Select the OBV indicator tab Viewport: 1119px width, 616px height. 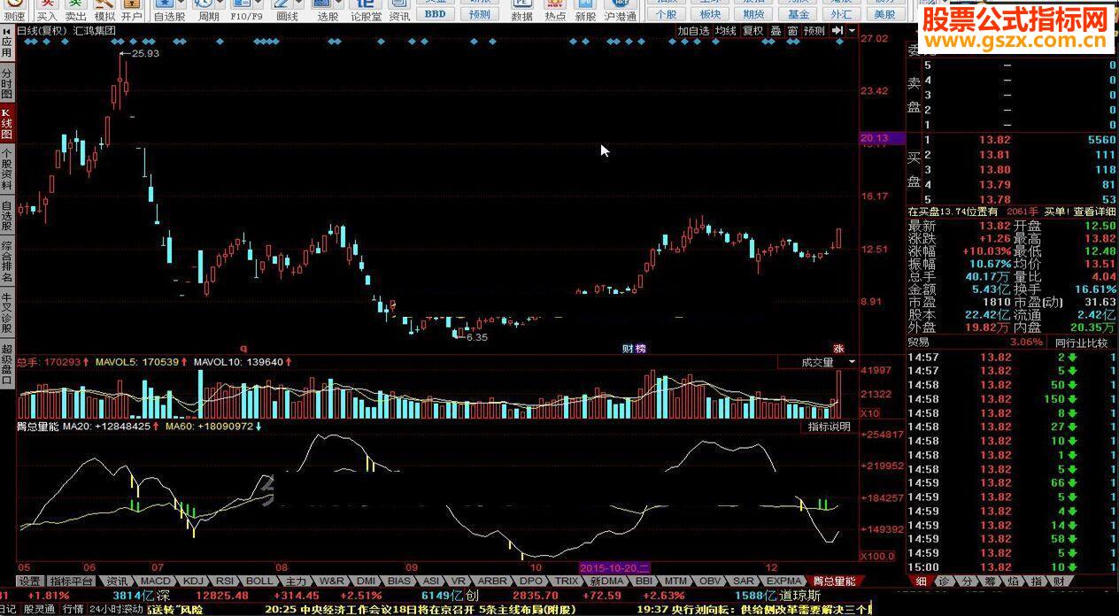coord(710,581)
